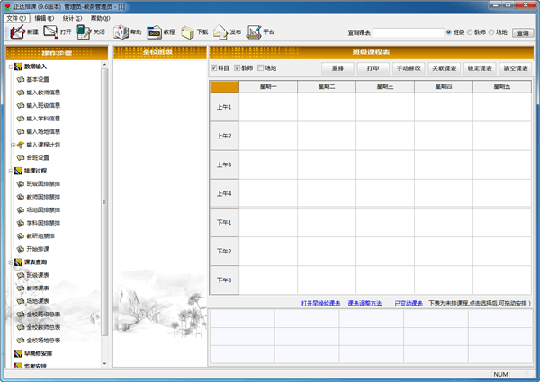
Task: Collapse the 数据输入 tree node
Action: 10,67
